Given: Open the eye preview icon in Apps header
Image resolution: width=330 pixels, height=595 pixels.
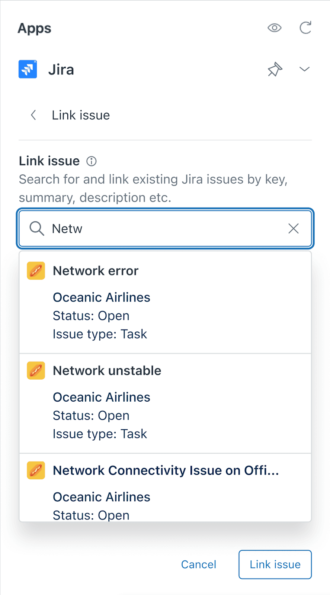Looking at the screenshot, I should tap(274, 28).
